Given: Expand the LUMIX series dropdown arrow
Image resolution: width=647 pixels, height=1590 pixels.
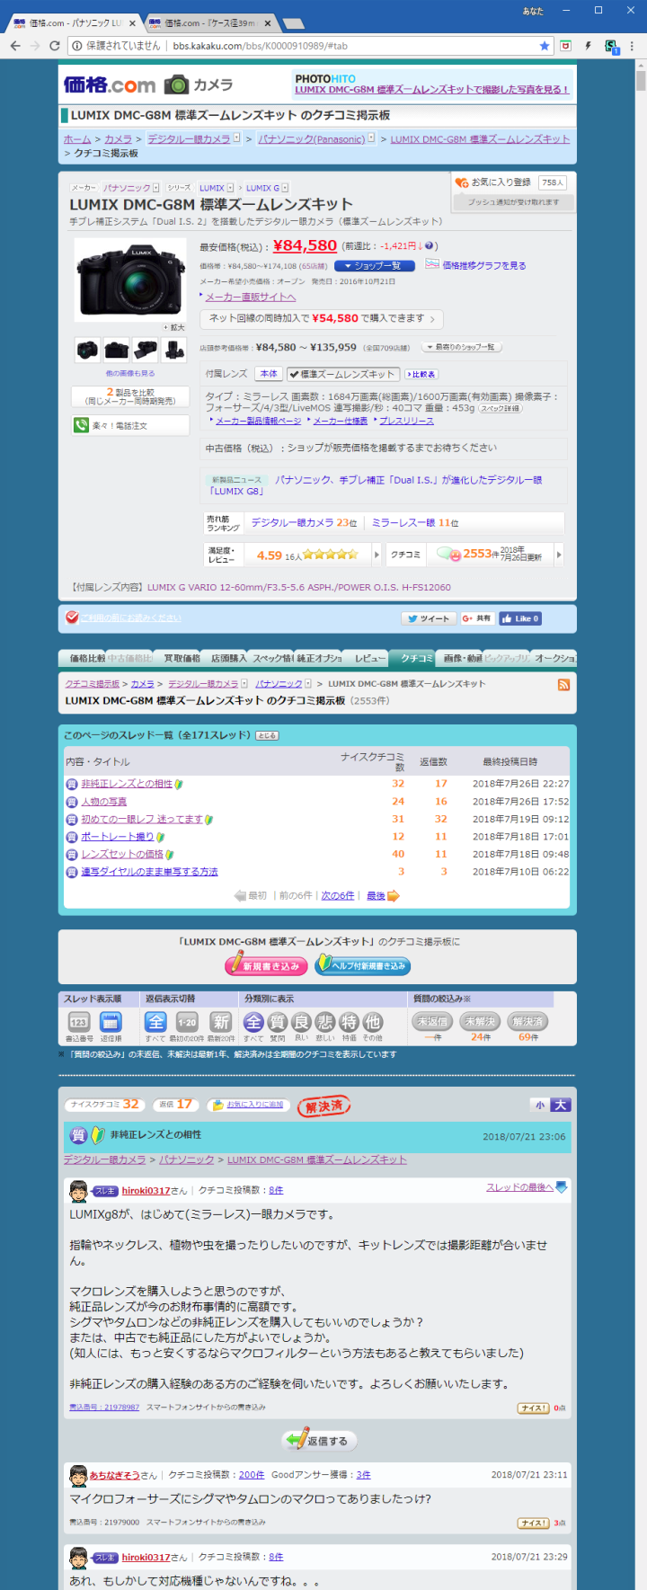Looking at the screenshot, I should pyautogui.click(x=230, y=188).
